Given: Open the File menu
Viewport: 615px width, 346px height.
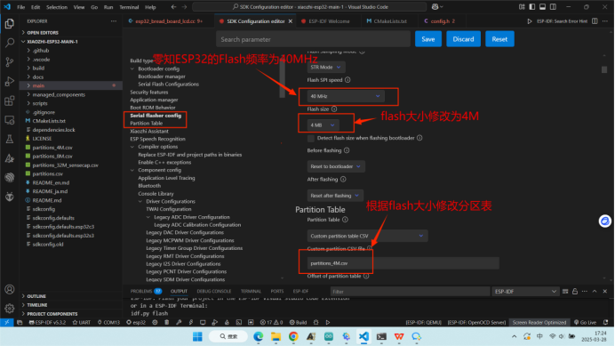Looking at the screenshot, I should click(21, 7).
